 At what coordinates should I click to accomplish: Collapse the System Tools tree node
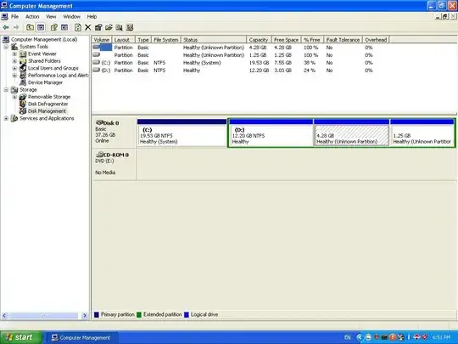click(x=6, y=47)
